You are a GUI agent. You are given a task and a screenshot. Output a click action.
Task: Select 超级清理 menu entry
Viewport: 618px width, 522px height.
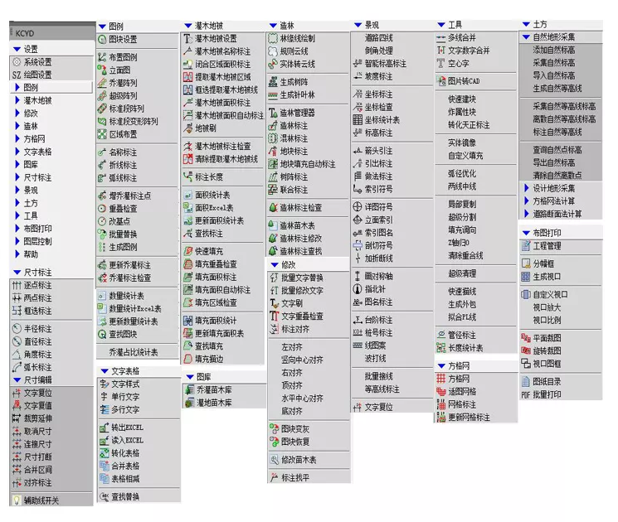(x=462, y=273)
